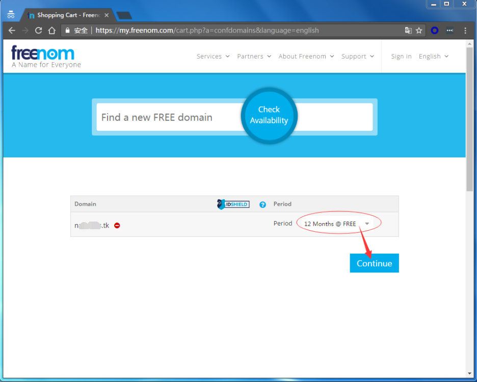Maximize the browser window
The height and width of the screenshot is (382, 477).
click(x=446, y=4)
